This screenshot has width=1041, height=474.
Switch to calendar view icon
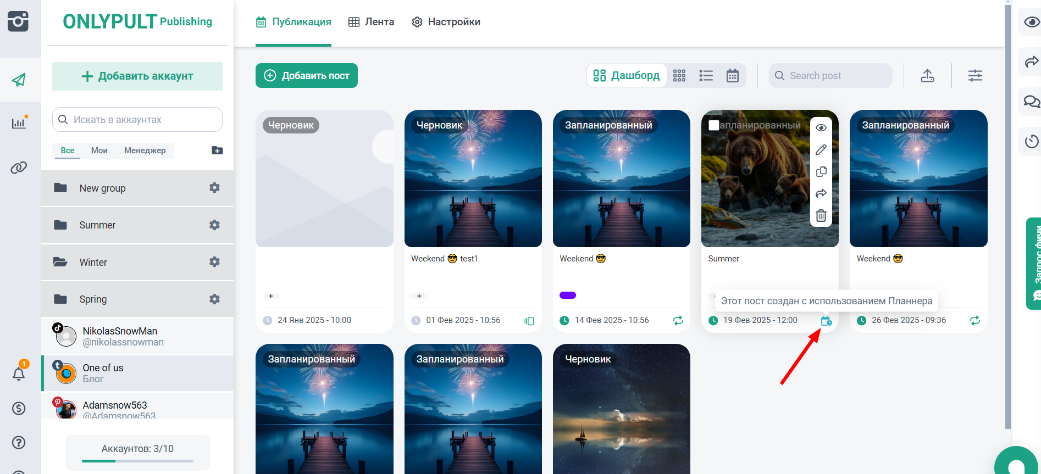732,76
